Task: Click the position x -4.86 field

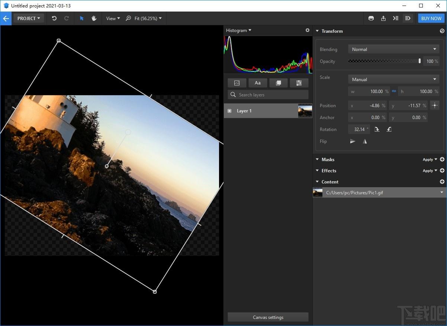Action: pos(367,106)
